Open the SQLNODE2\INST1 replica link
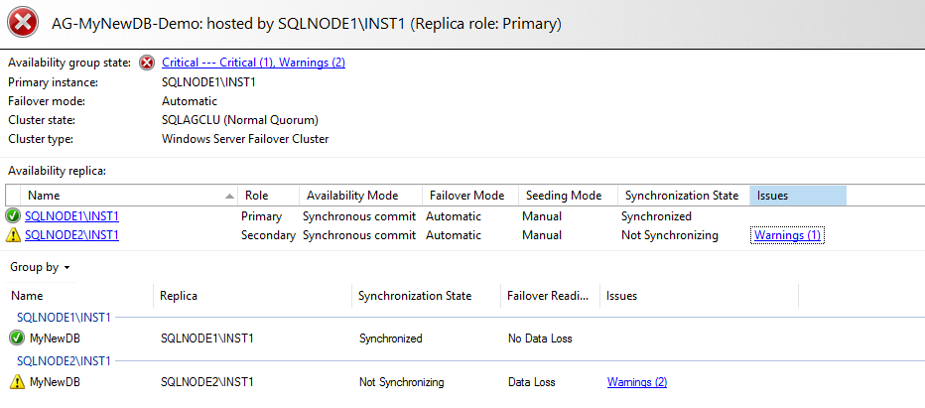The width and height of the screenshot is (925, 408). (x=71, y=236)
